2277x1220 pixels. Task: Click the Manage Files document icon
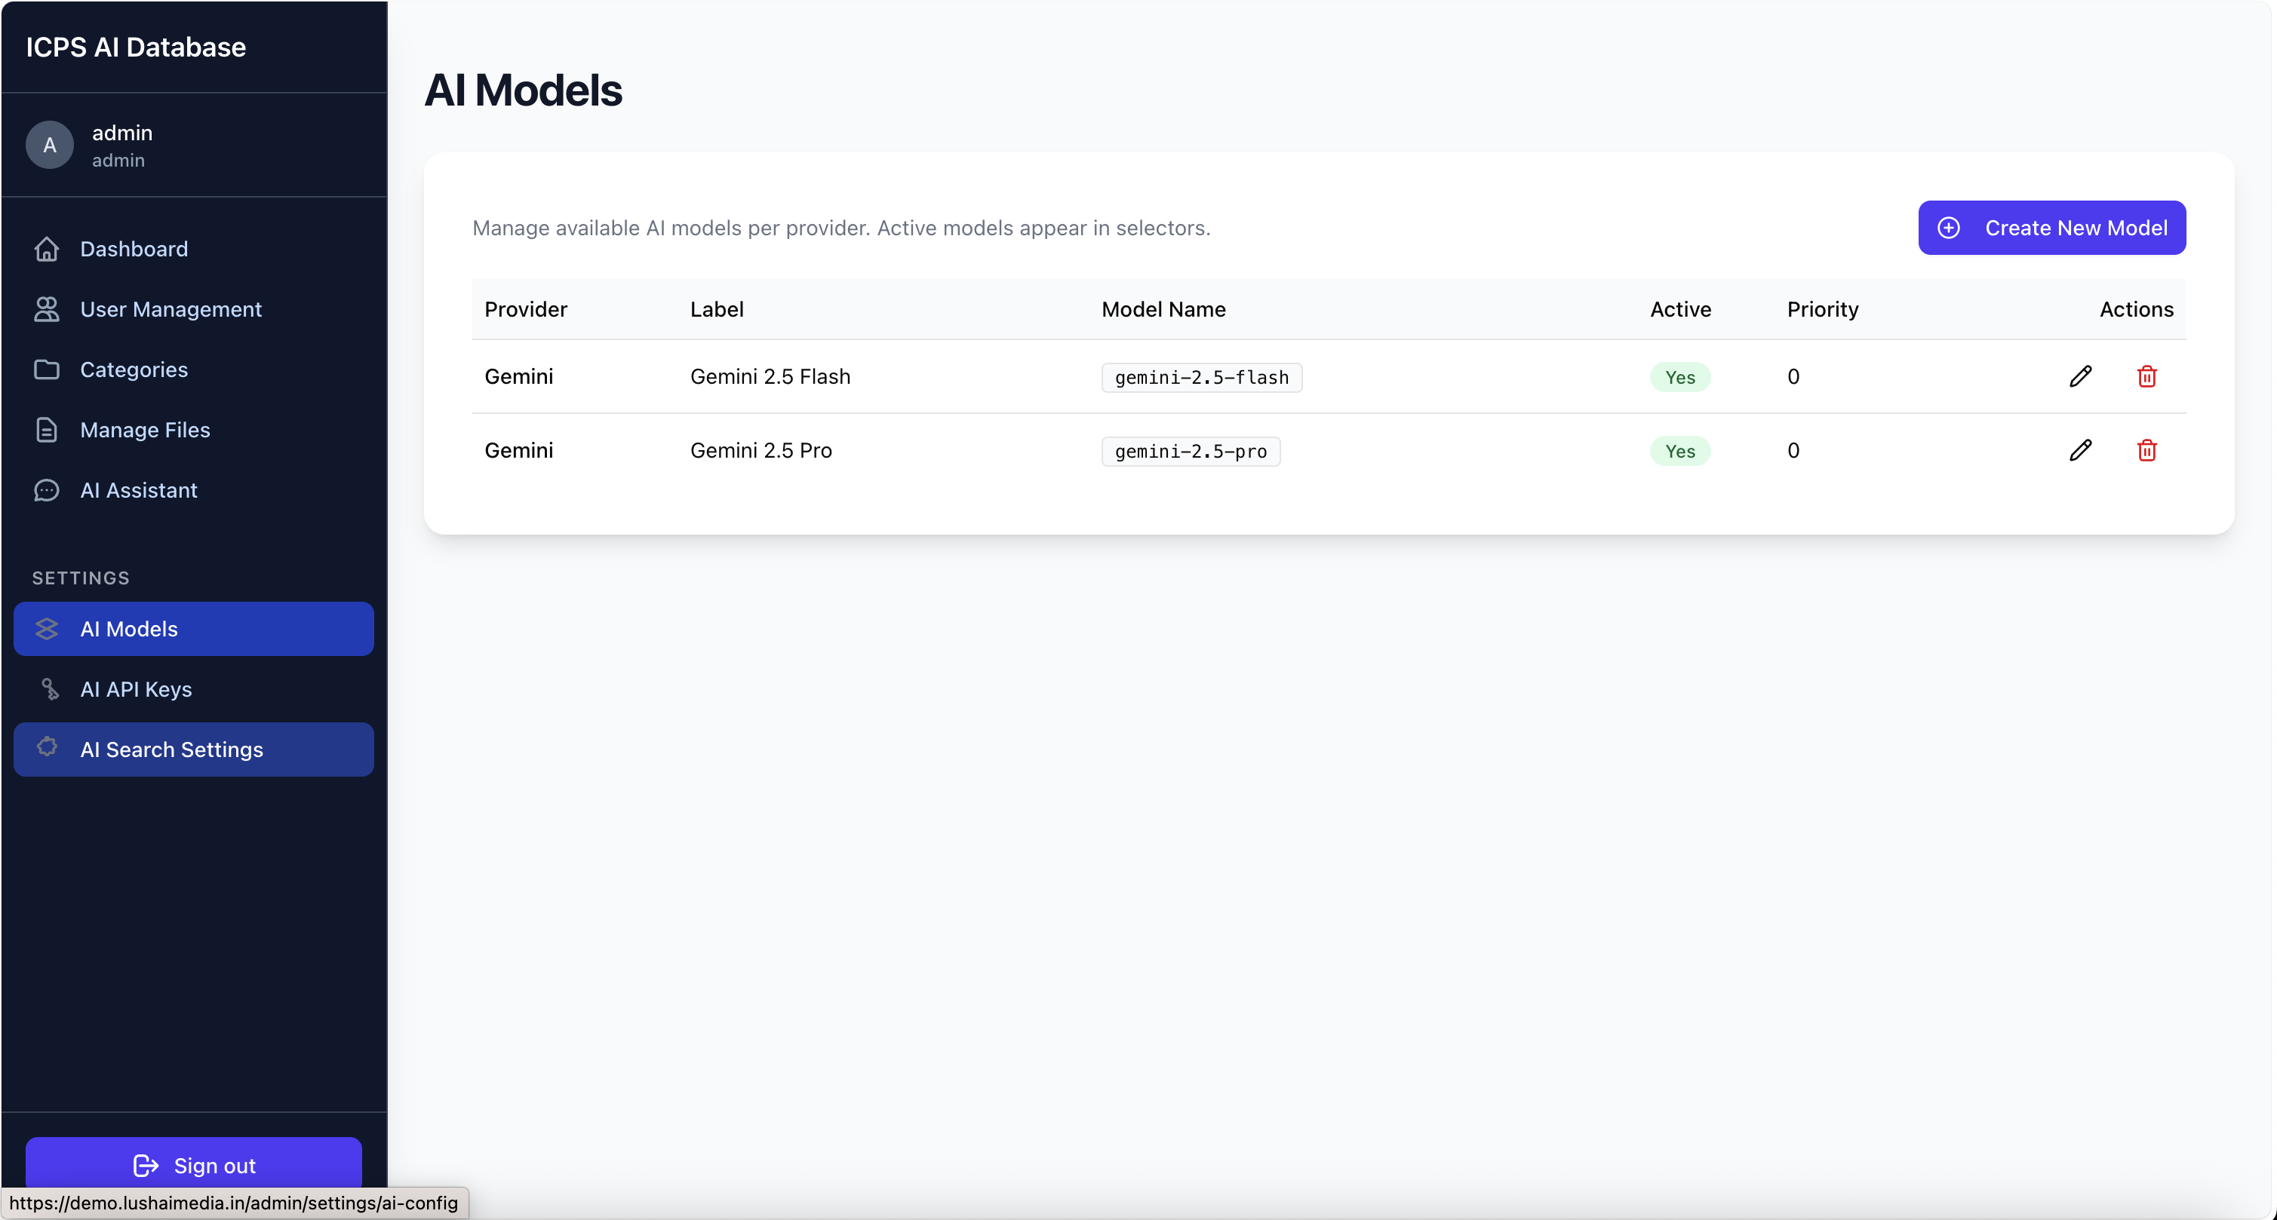(47, 431)
